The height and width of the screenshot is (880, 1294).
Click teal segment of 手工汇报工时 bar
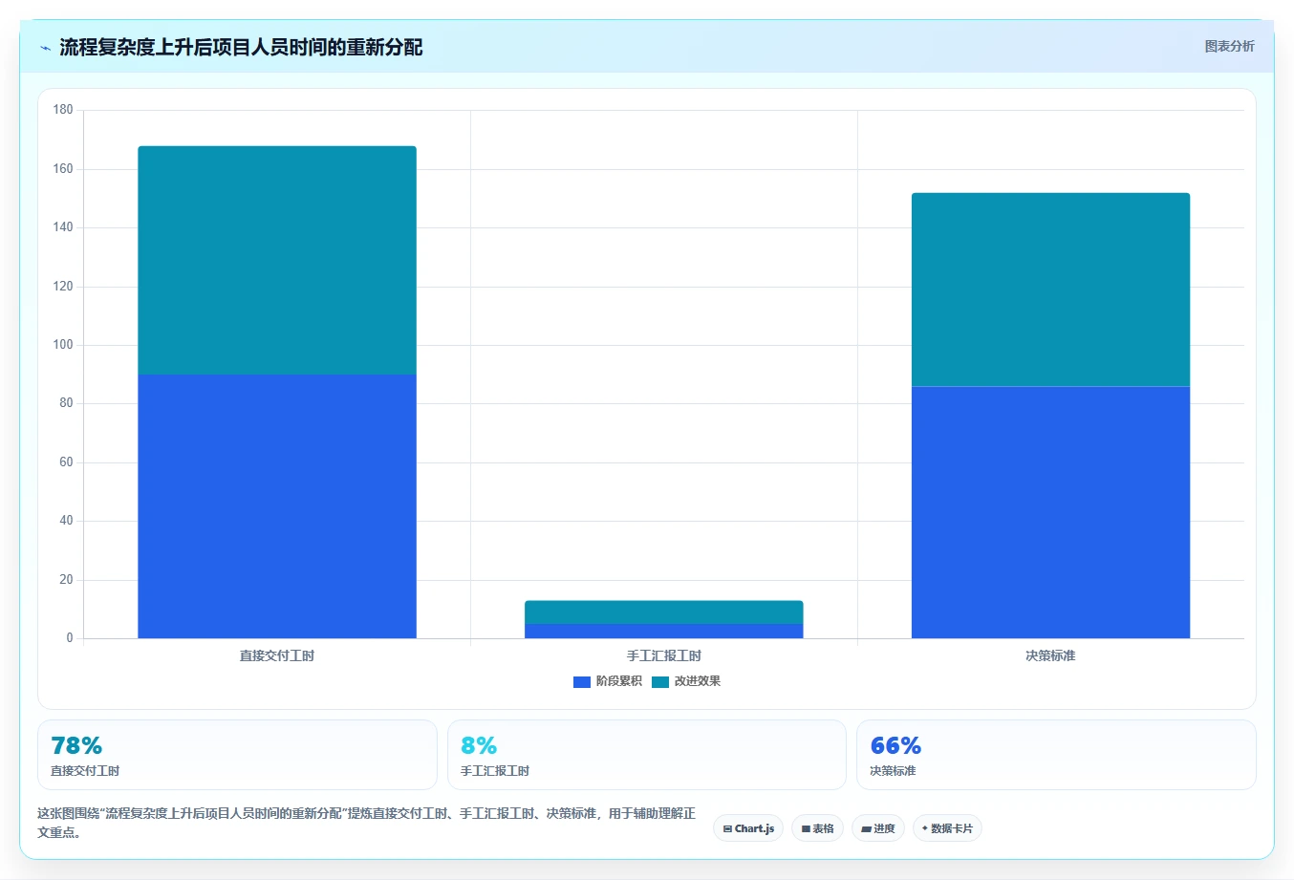pyautogui.click(x=664, y=612)
